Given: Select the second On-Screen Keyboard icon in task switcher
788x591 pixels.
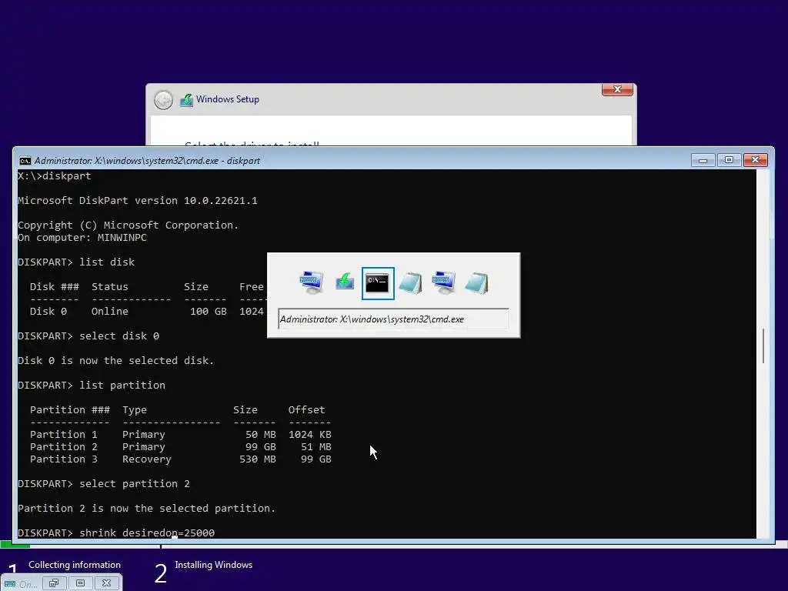Looking at the screenshot, I should pos(444,283).
